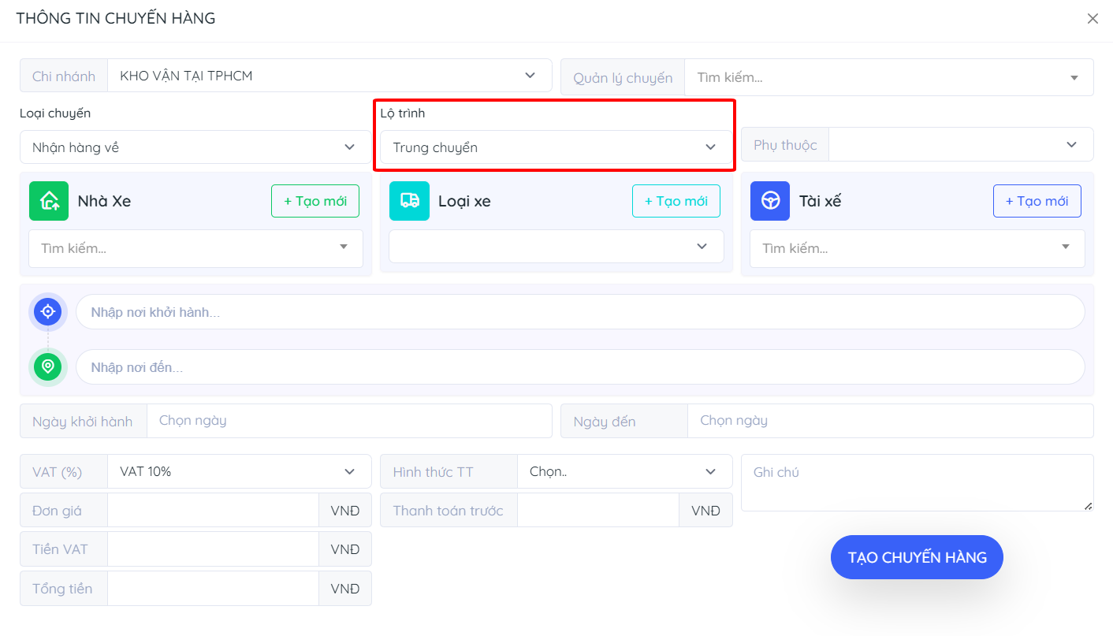Expand the Quản lý chuyến search dropdown
Screen dimensions: 1113x636
[x=888, y=78]
